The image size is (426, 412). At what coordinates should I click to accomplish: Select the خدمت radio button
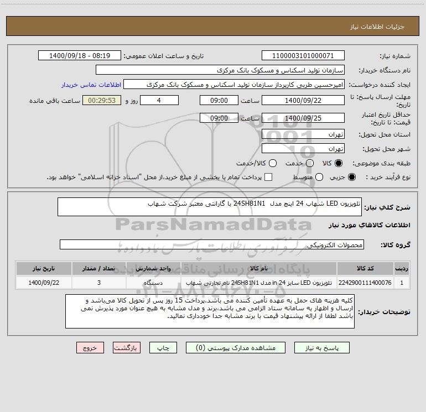click(310, 163)
